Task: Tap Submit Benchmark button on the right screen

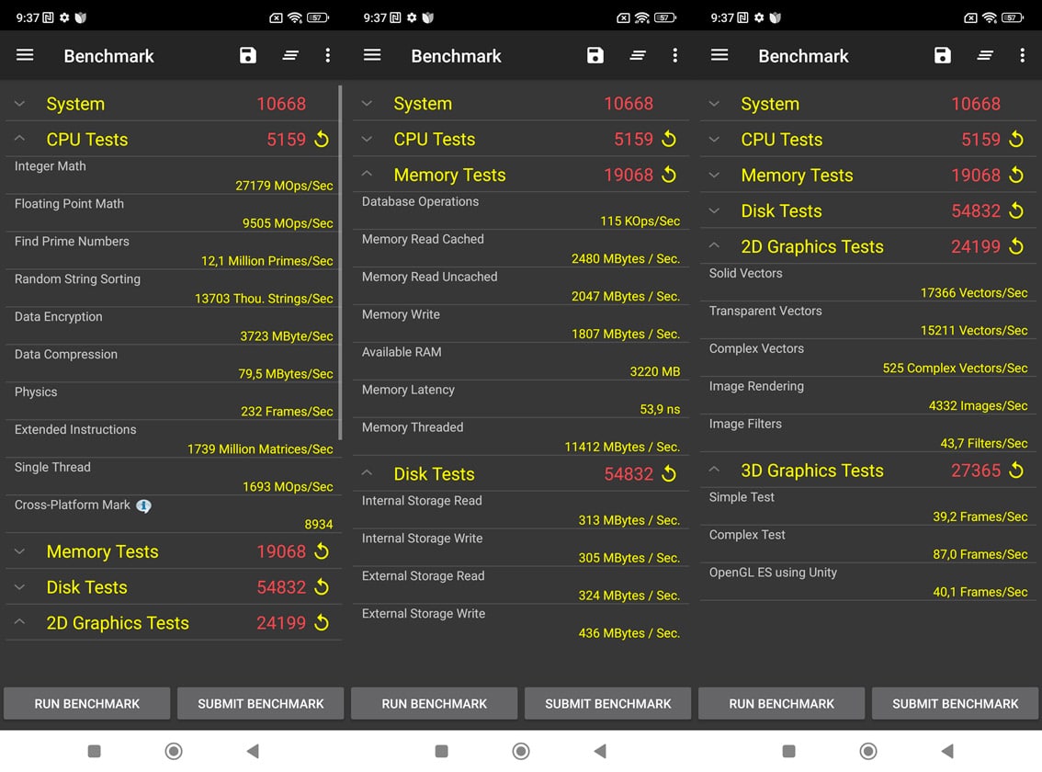Action: click(955, 703)
